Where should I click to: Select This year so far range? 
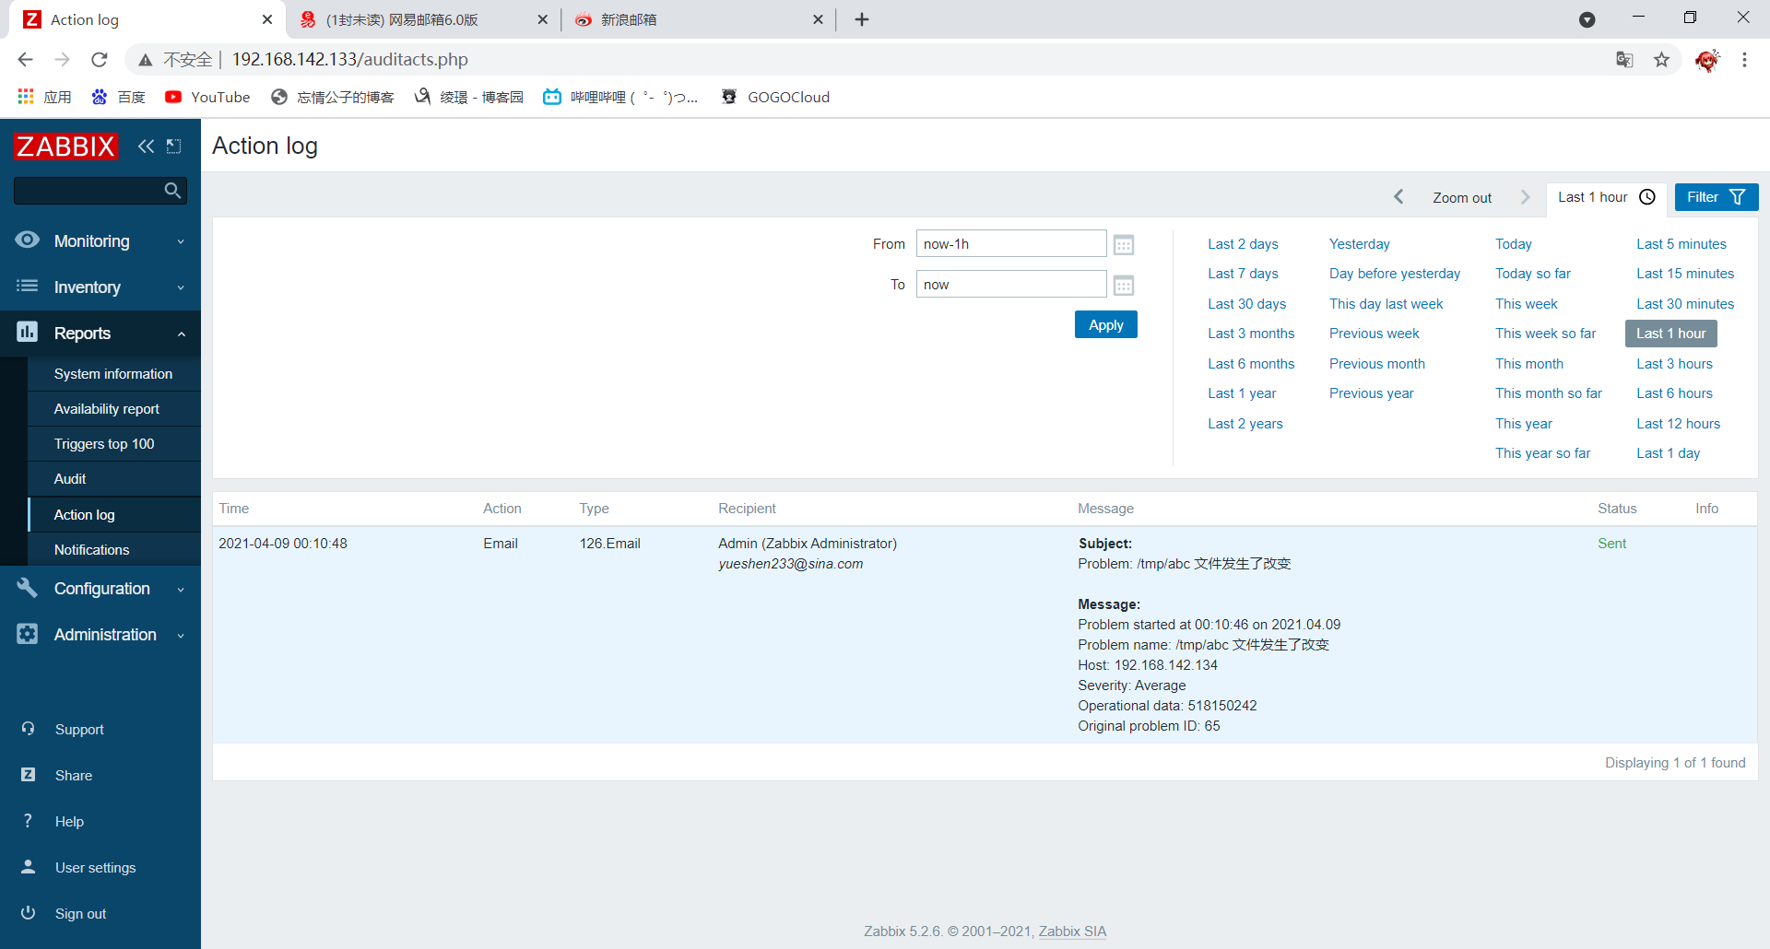coord(1543,453)
